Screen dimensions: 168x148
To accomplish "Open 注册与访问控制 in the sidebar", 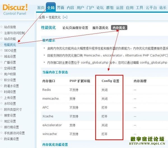I will click(x=15, y=33).
